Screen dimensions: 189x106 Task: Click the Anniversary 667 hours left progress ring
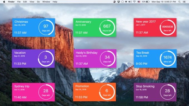[107, 27]
